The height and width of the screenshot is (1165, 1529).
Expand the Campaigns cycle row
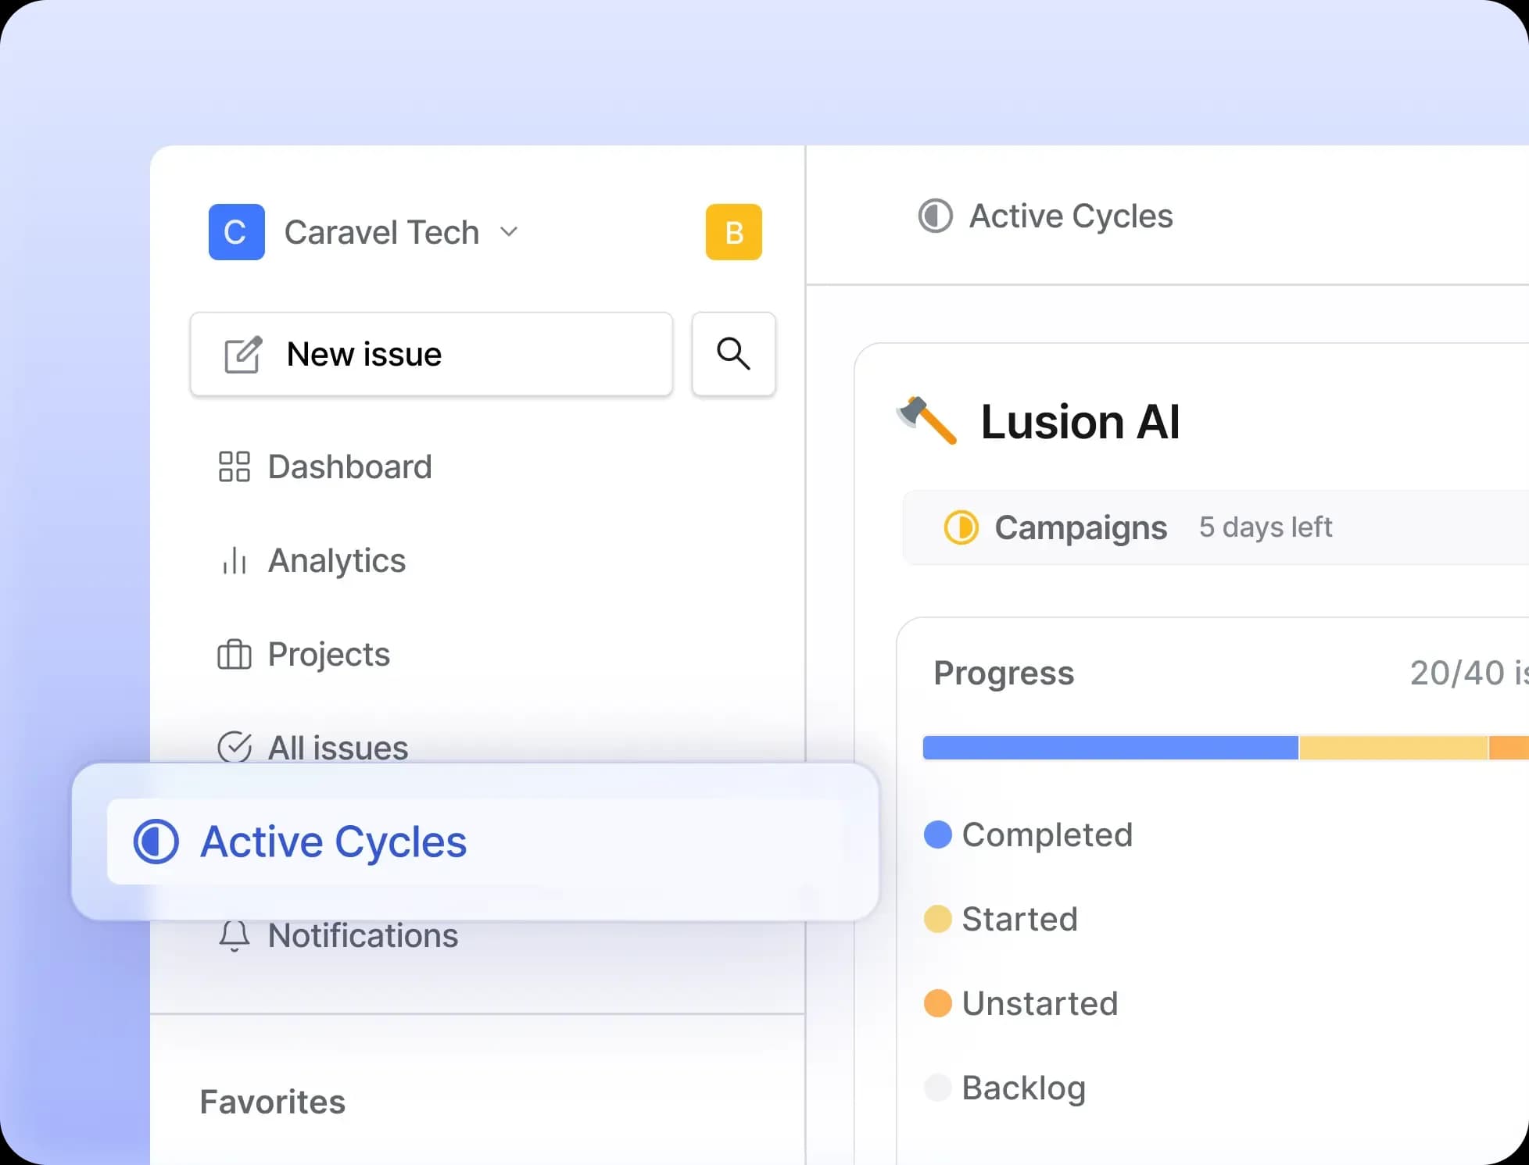(x=1081, y=527)
